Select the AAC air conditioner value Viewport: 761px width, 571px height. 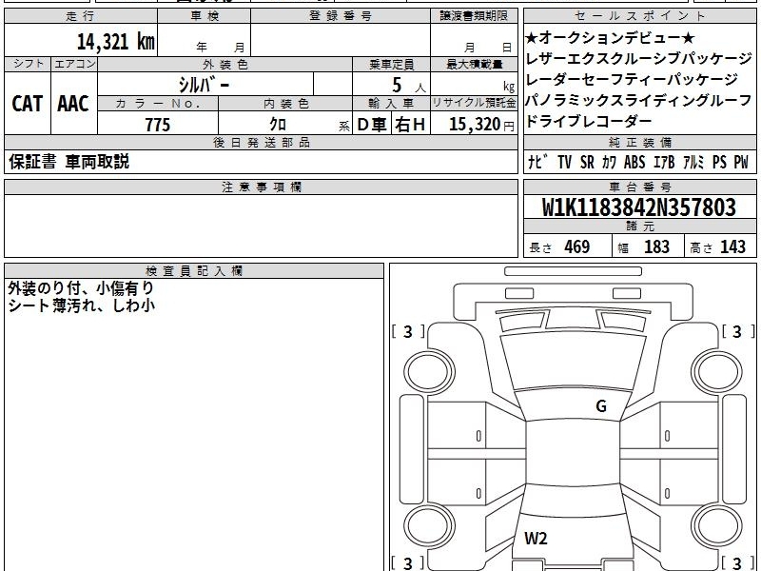click(x=73, y=104)
